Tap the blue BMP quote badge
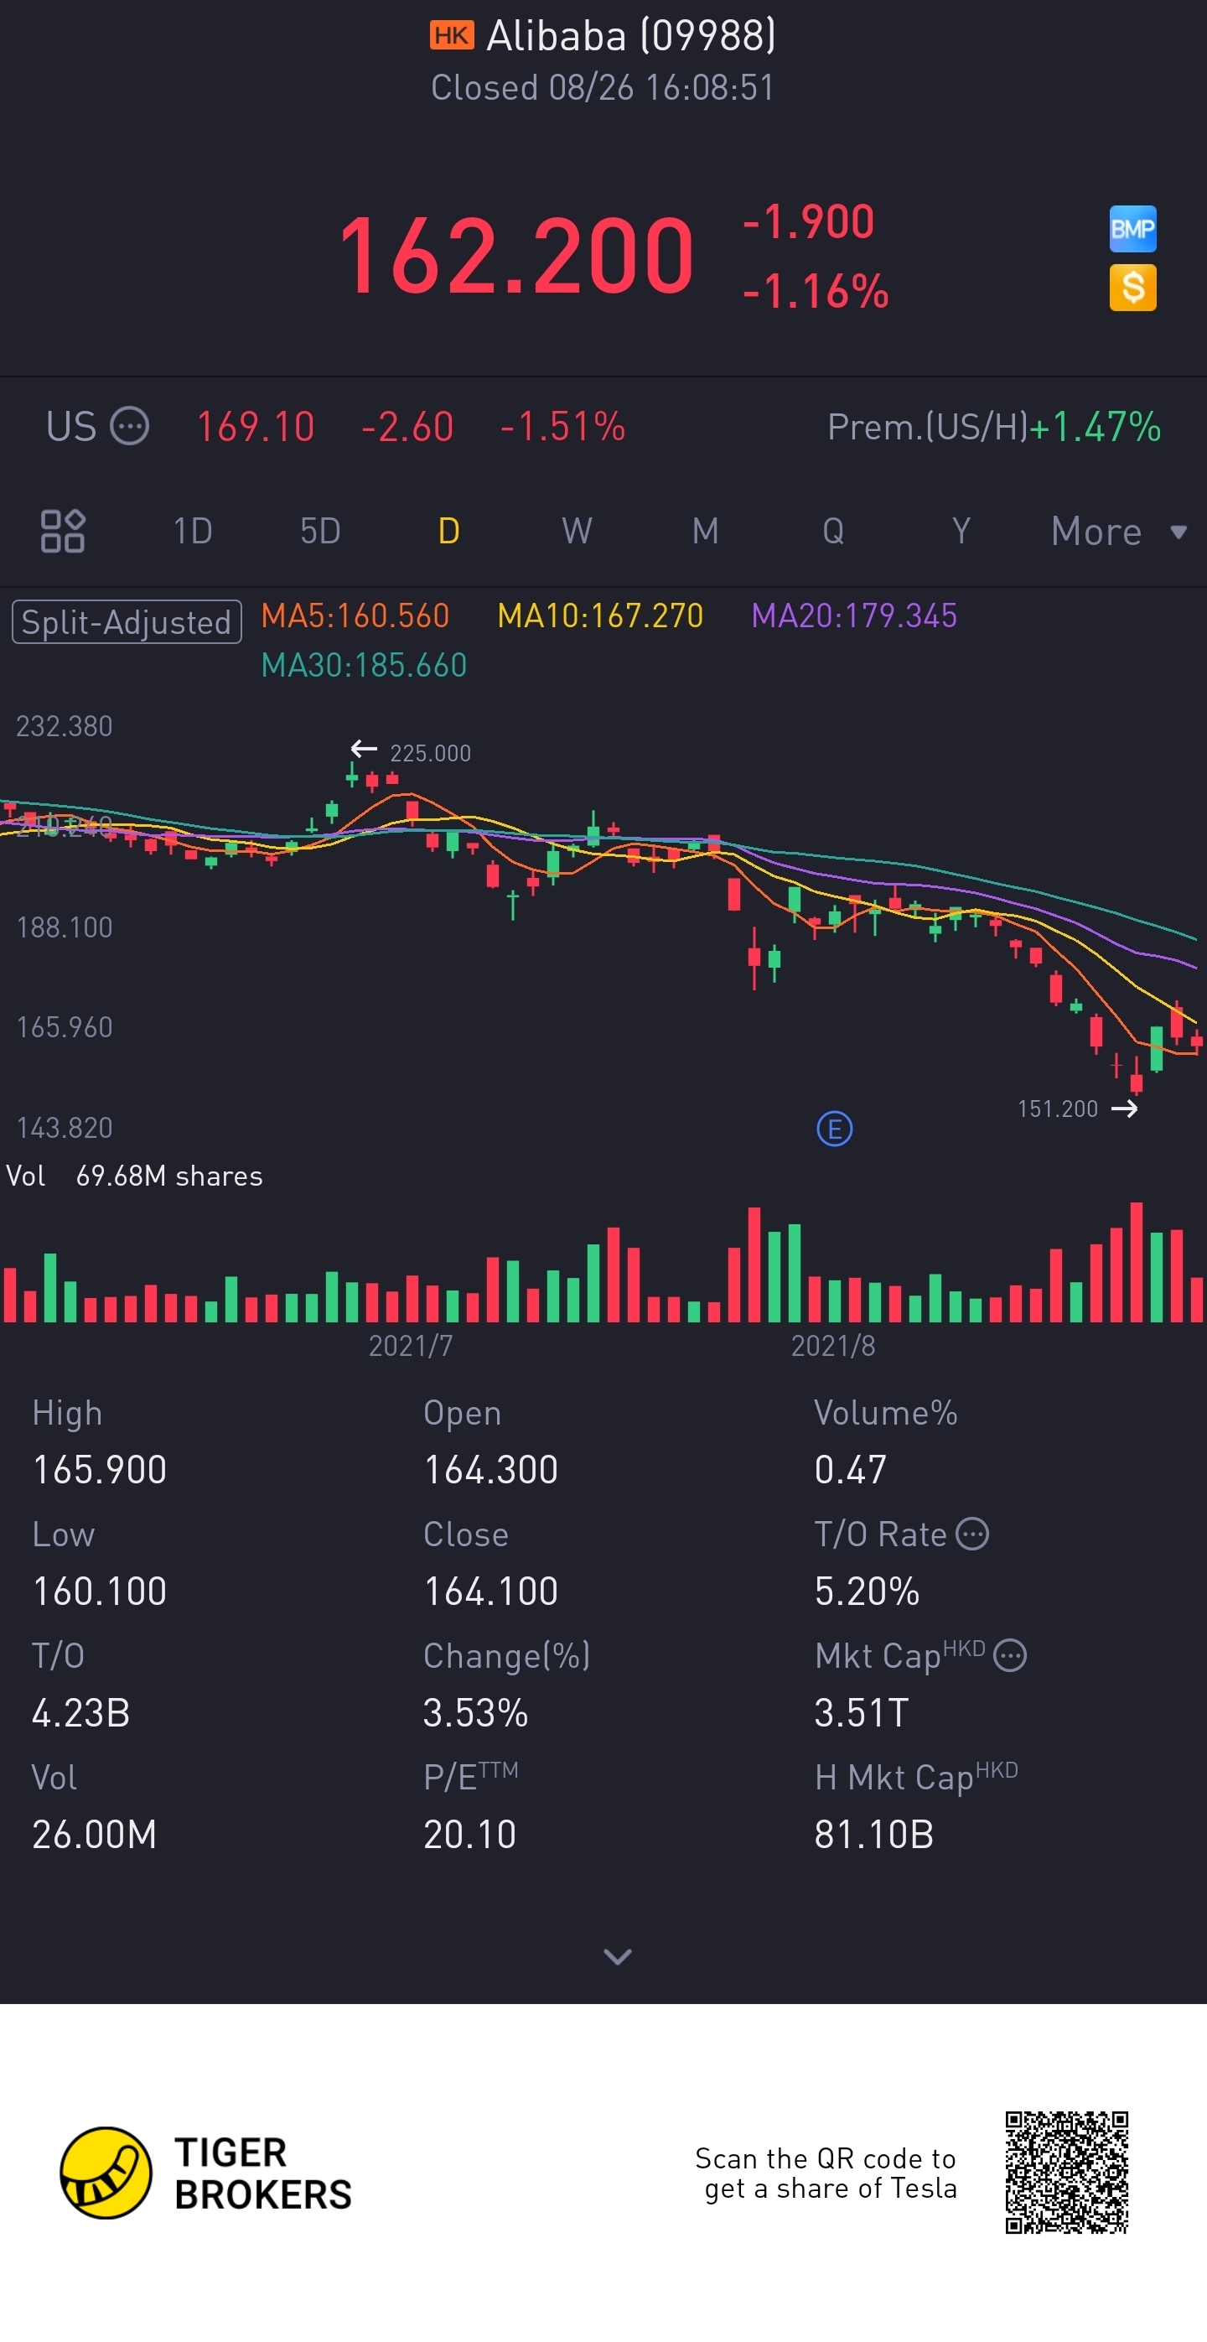The width and height of the screenshot is (1207, 2342). point(1132,228)
